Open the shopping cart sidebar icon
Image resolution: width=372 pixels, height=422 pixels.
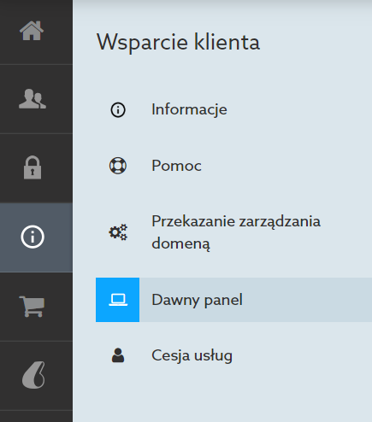tap(32, 307)
